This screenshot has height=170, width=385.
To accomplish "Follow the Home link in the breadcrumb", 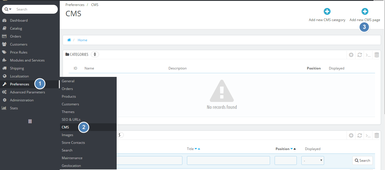I will pyautogui.click(x=83, y=40).
